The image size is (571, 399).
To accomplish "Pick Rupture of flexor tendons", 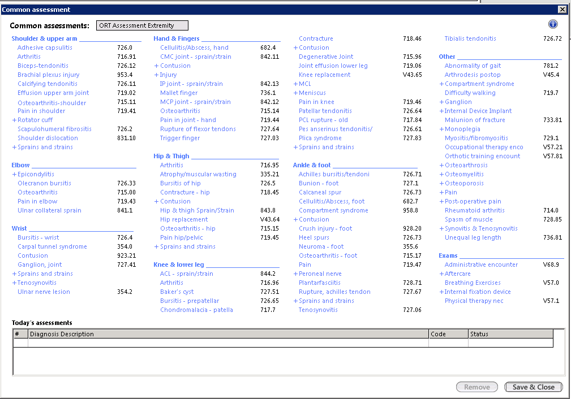I will point(198,129).
